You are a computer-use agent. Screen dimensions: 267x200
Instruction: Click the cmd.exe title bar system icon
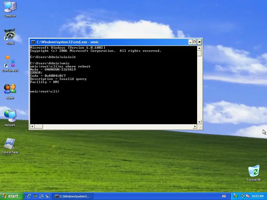[33, 42]
